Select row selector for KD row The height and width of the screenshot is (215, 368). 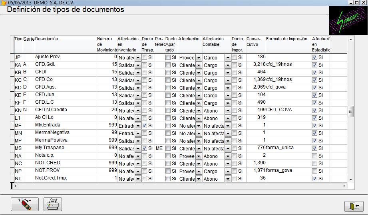click(12, 88)
